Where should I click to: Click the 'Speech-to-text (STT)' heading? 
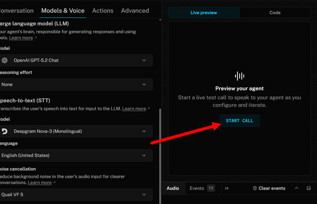25,100
